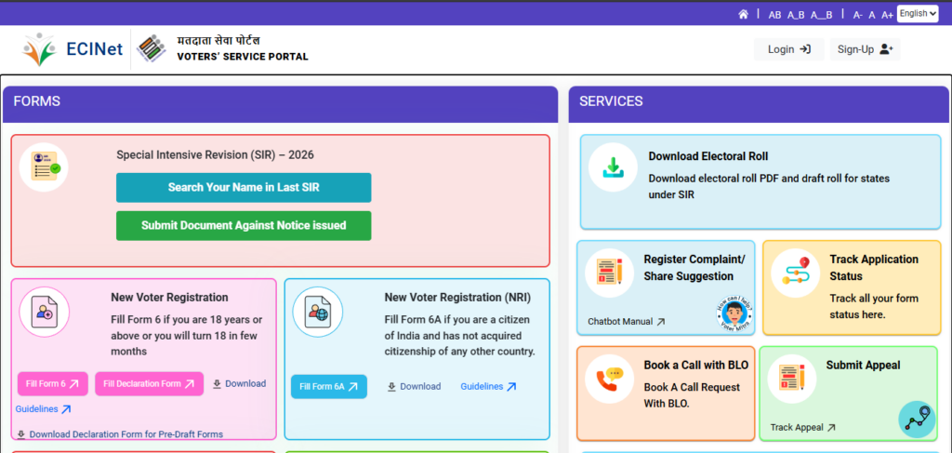Image resolution: width=952 pixels, height=453 pixels.
Task: Open Register Complaint/ Share Suggestion
Action: tap(694, 268)
